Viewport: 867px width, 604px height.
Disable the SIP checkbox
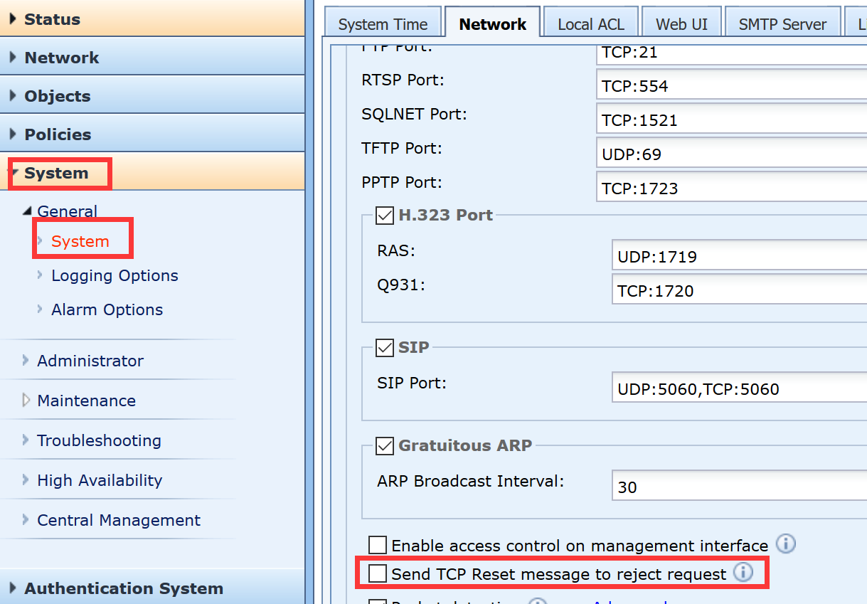pos(385,347)
